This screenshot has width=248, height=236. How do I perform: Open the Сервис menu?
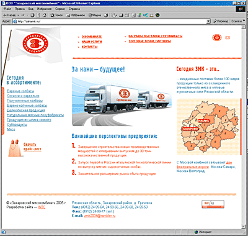(x=60, y=9)
